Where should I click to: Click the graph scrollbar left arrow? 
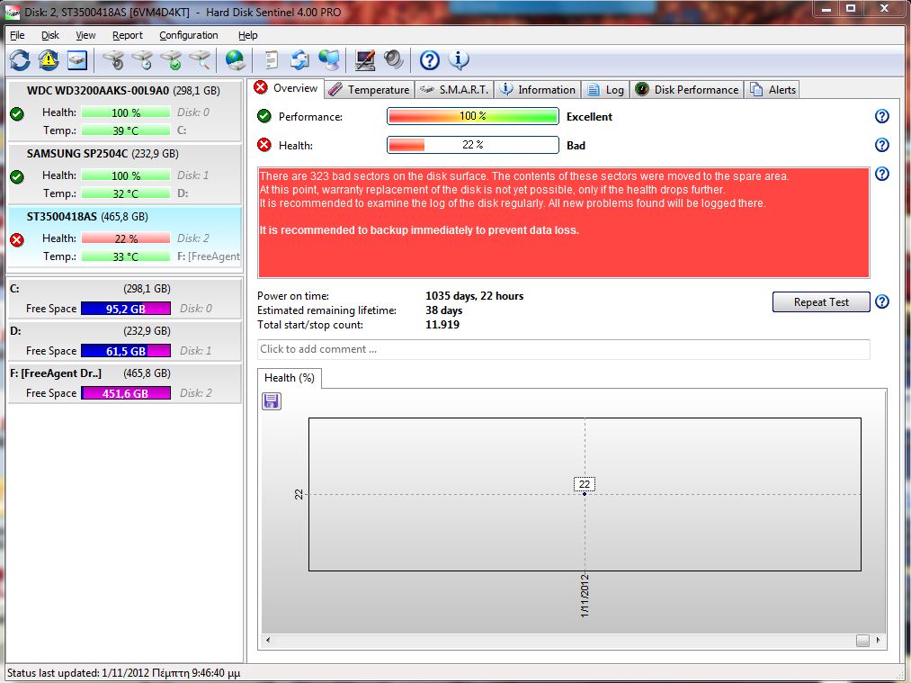coord(268,640)
